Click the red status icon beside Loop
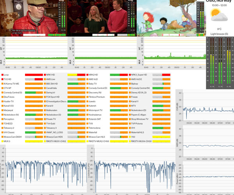 point(2,74)
